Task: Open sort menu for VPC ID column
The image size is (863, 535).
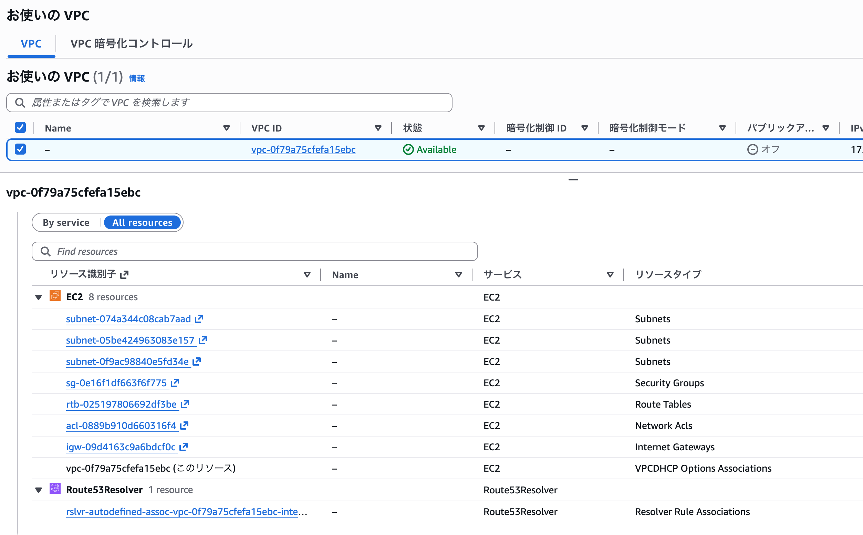Action: (x=378, y=128)
